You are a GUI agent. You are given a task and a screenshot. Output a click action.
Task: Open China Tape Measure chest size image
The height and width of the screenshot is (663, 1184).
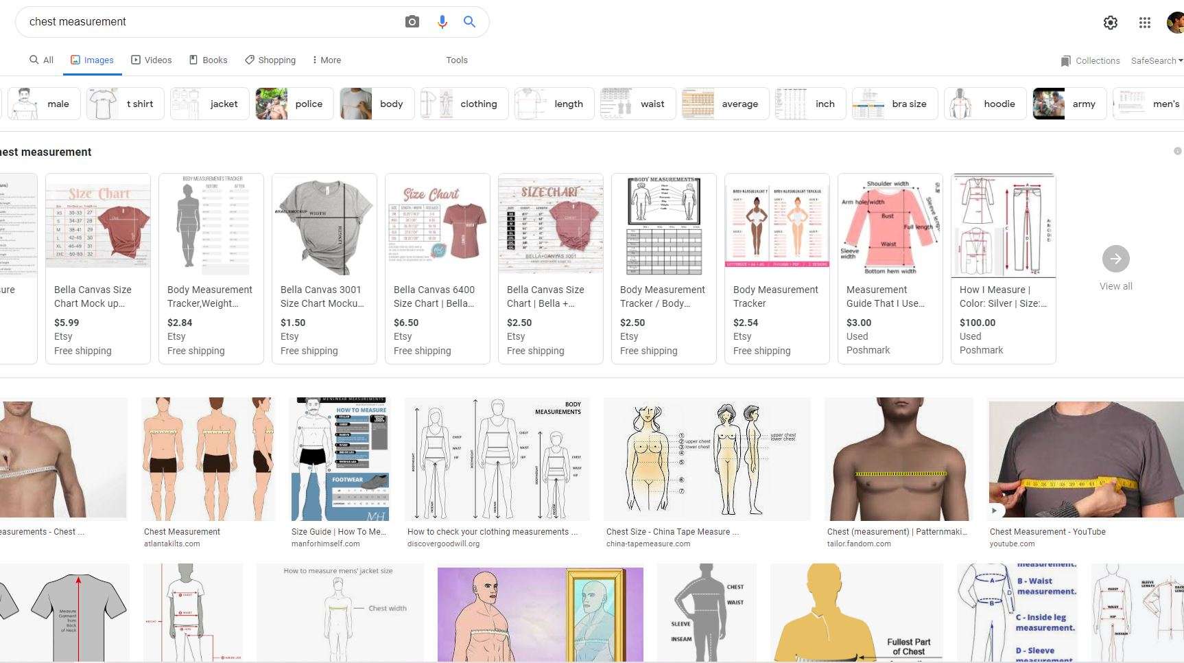tap(707, 459)
